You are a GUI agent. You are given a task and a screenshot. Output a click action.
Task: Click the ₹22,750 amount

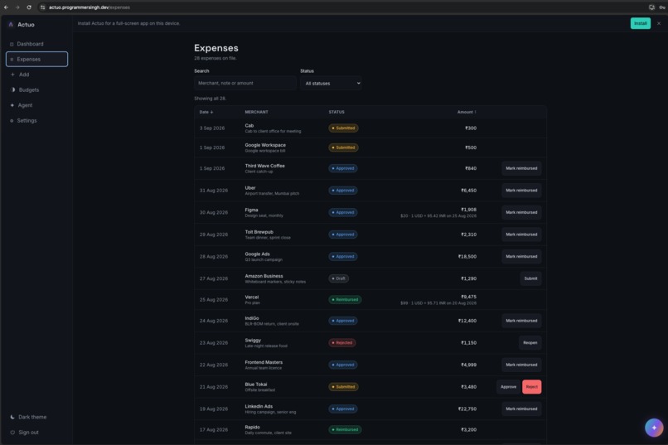[x=467, y=409]
